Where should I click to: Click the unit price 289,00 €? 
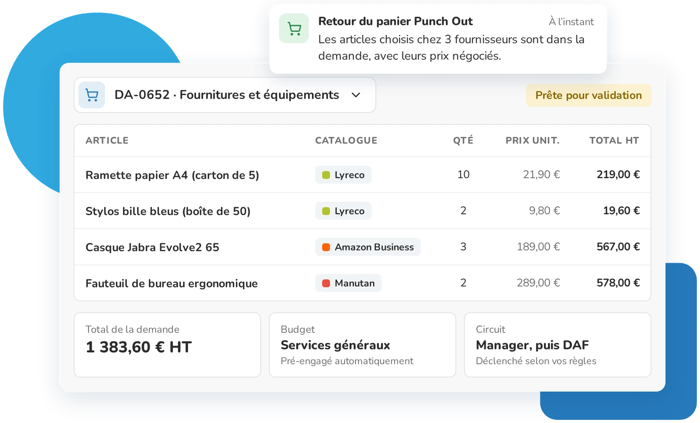point(539,283)
